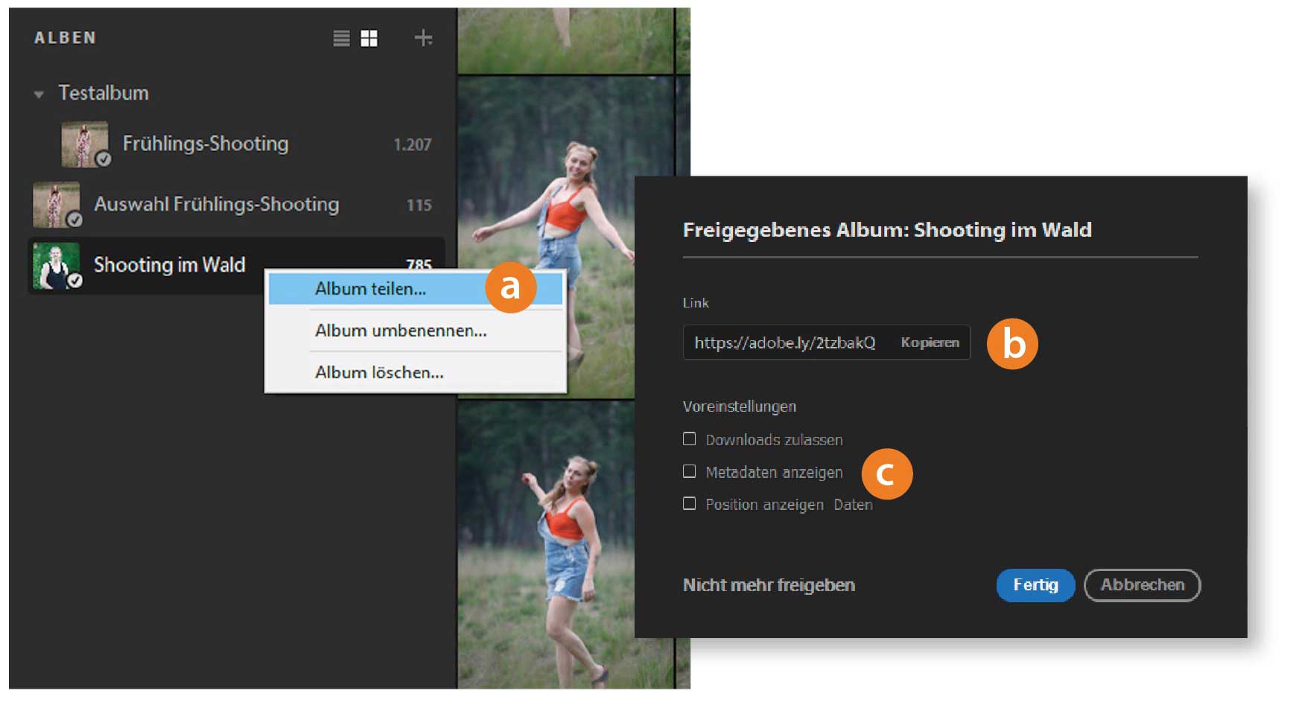The width and height of the screenshot is (1296, 705).
Task: Switch albums panel to list view
Action: point(341,38)
